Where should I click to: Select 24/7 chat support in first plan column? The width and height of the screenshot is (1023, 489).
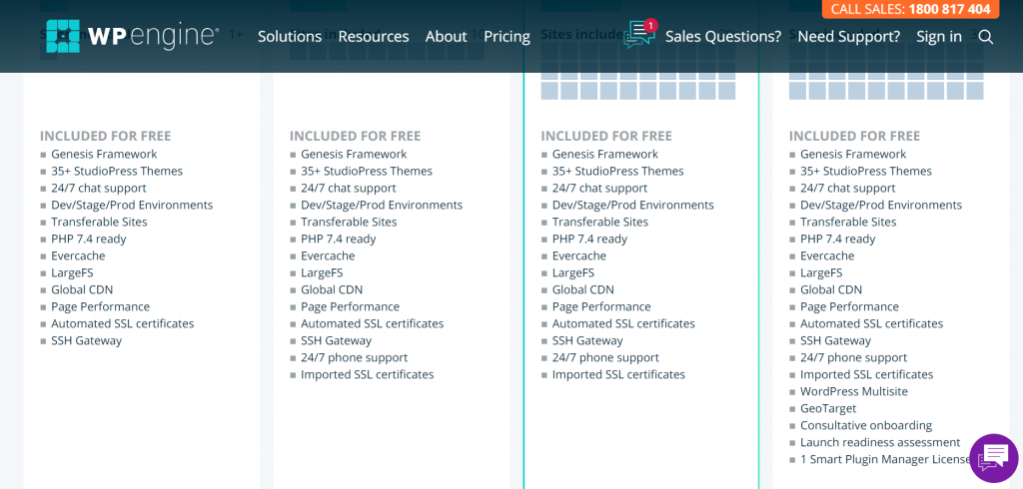click(99, 188)
